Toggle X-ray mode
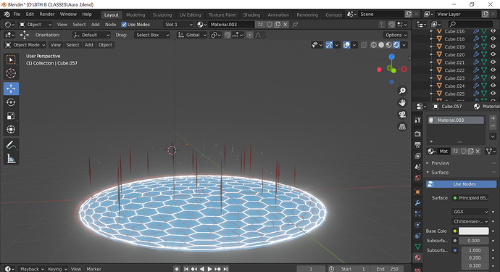Viewport: 500px width, 272px height. [364, 45]
